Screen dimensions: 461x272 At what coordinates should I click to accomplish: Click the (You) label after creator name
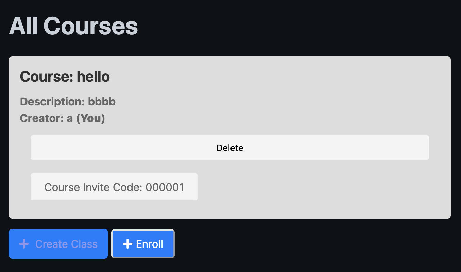90,118
